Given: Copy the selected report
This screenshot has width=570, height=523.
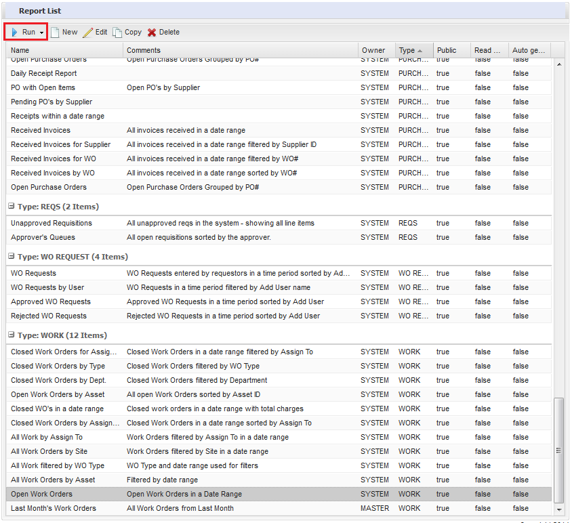Looking at the screenshot, I should 127,32.
